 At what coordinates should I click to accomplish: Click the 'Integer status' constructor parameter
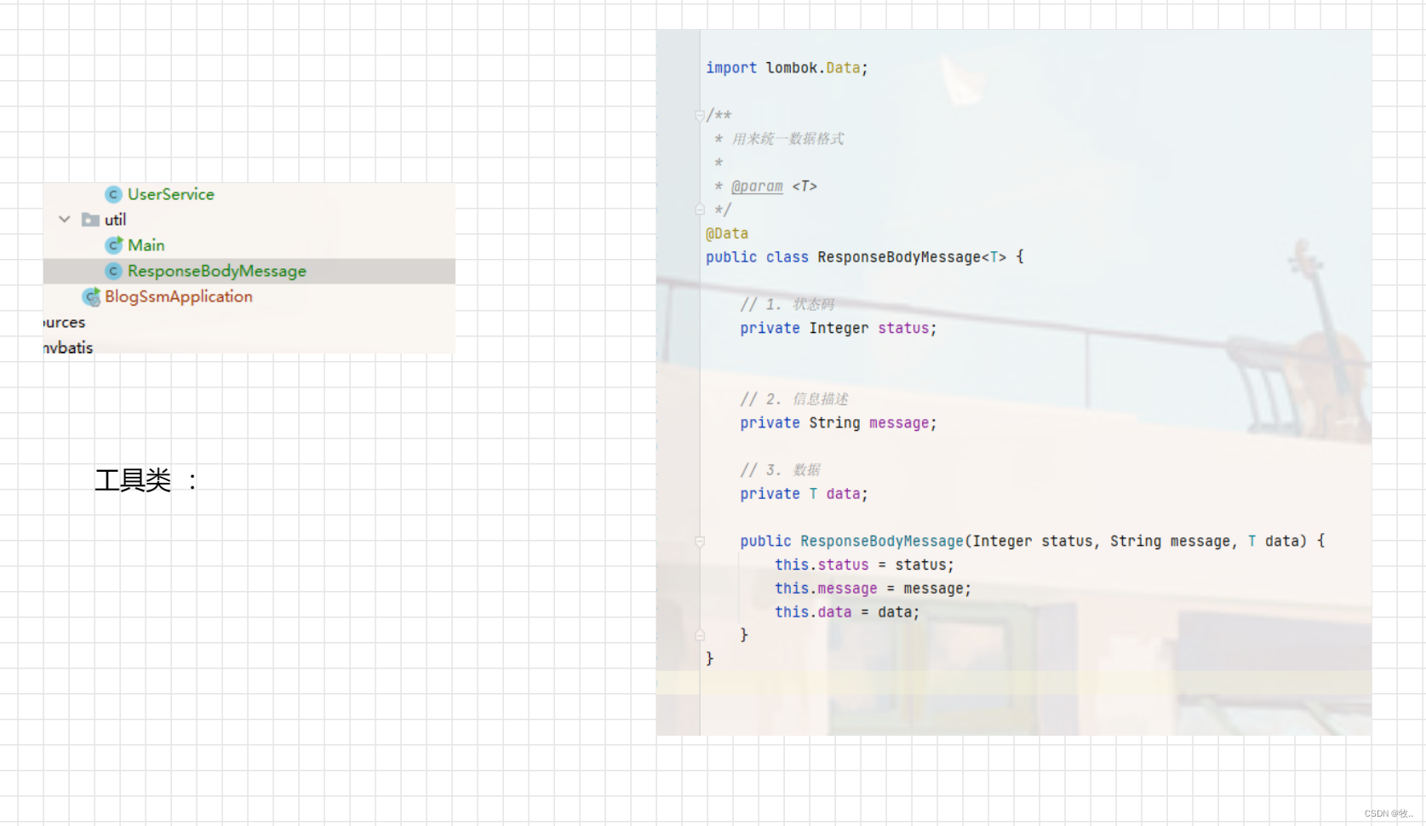point(1033,541)
